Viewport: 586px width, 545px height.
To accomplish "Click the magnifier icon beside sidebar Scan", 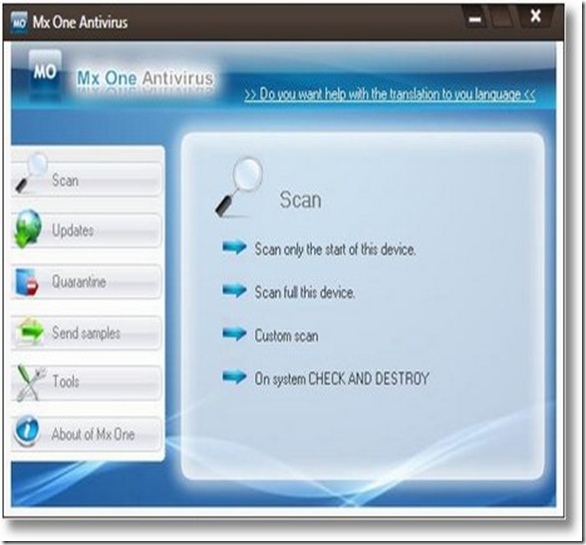I will click(31, 173).
